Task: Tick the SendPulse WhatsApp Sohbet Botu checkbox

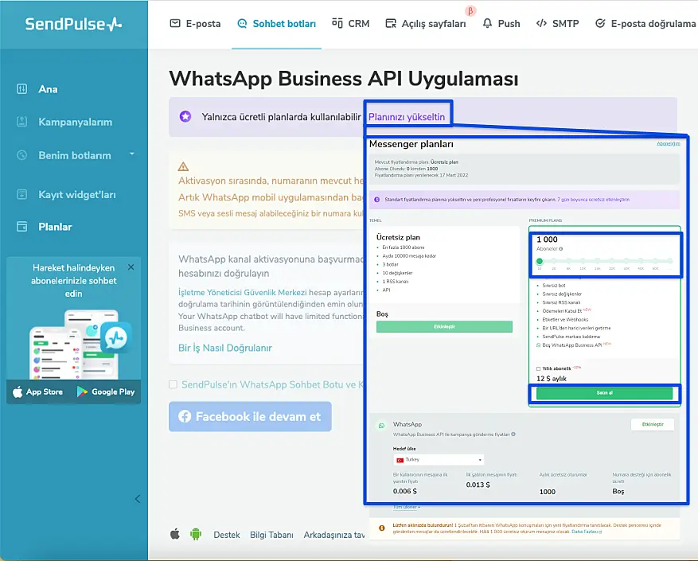Action: tap(174, 385)
